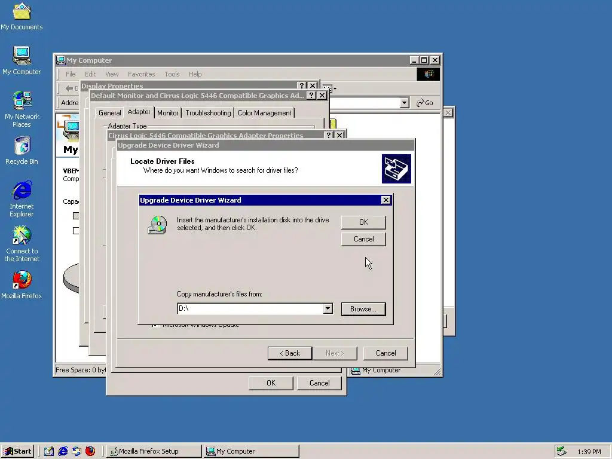Open My Documents desktop icon
This screenshot has height=459, width=612.
click(x=22, y=16)
